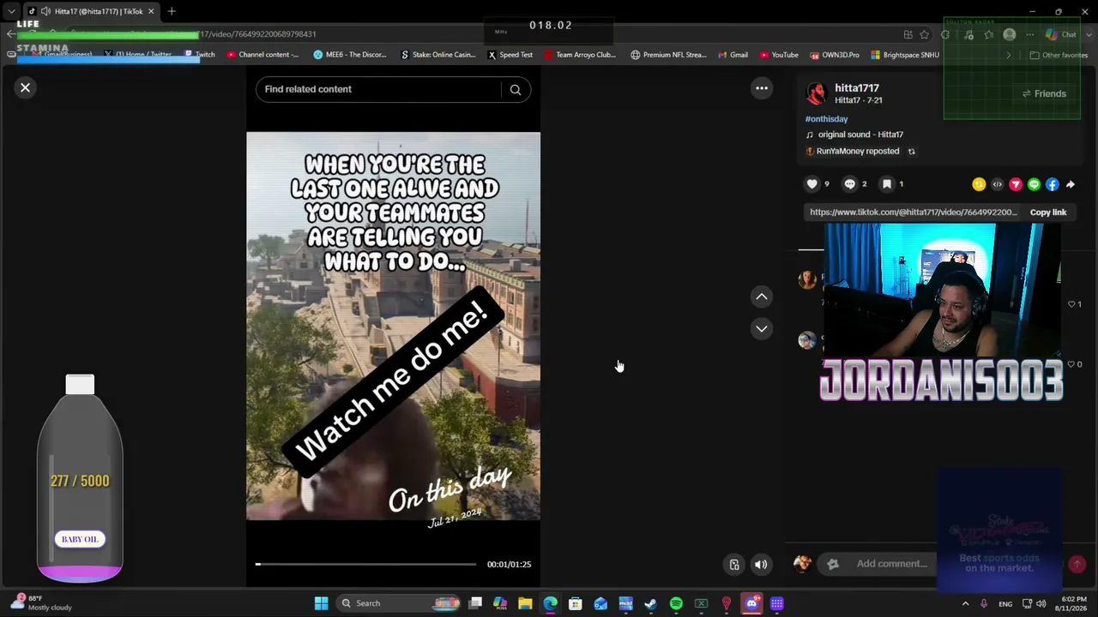The image size is (1098, 617).
Task: Open the YouTube bookmark
Action: [779, 55]
